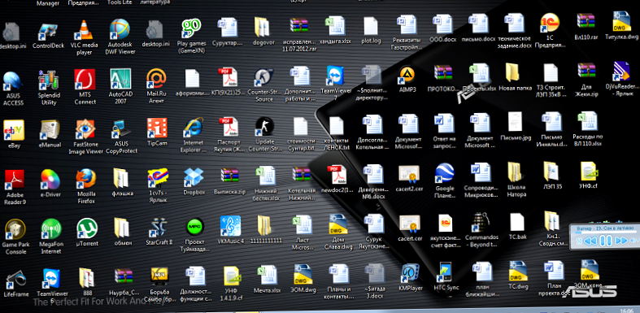The image size is (640, 313).
Task: Select the ASUS ACCESS shortcut
Action: point(13,88)
